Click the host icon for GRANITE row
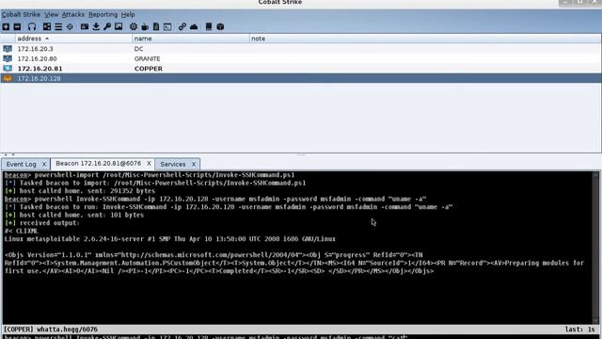This screenshot has height=339, width=602. 8,58
